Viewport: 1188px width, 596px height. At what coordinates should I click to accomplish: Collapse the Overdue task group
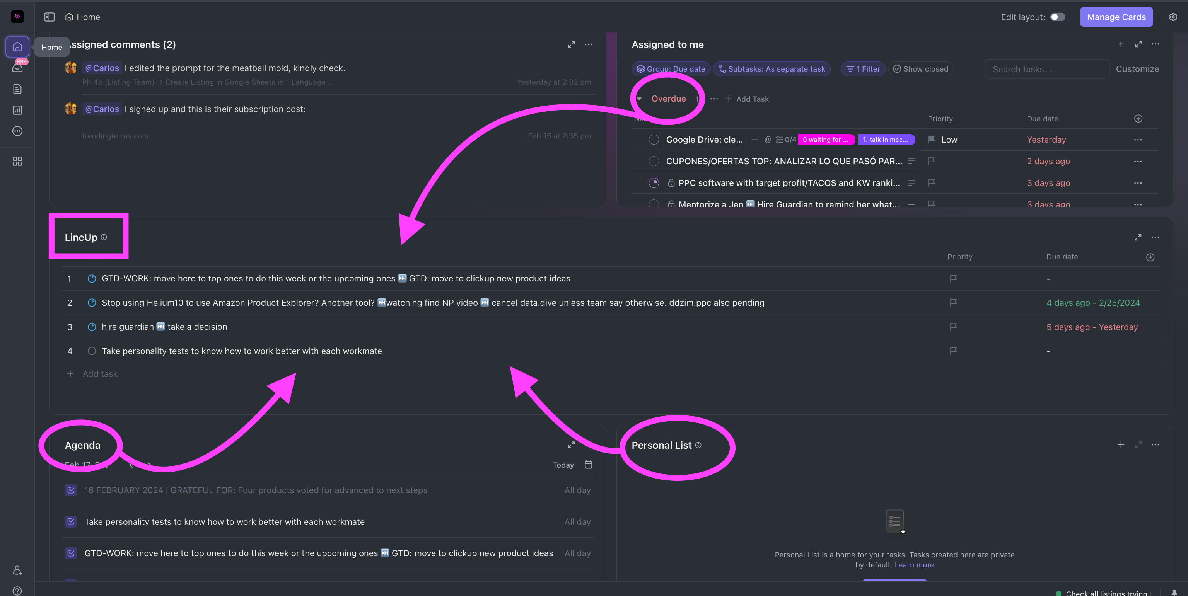coord(639,99)
